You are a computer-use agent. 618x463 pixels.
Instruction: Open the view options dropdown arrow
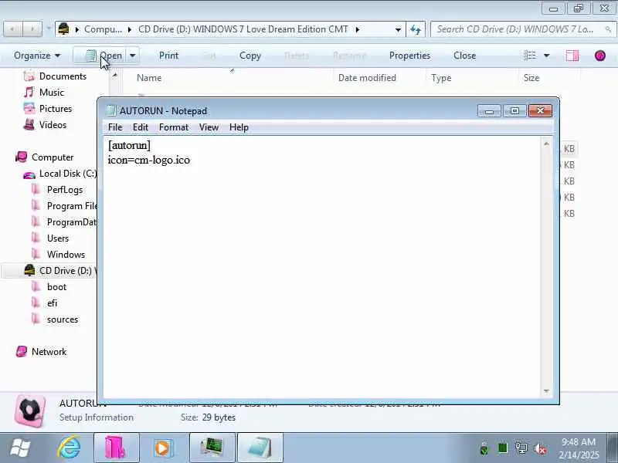point(547,56)
